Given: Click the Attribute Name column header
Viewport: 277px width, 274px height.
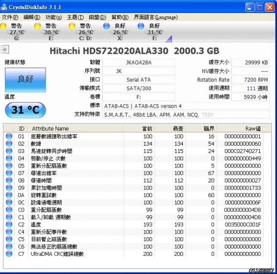Looking at the screenshot, I should click(x=76, y=128).
